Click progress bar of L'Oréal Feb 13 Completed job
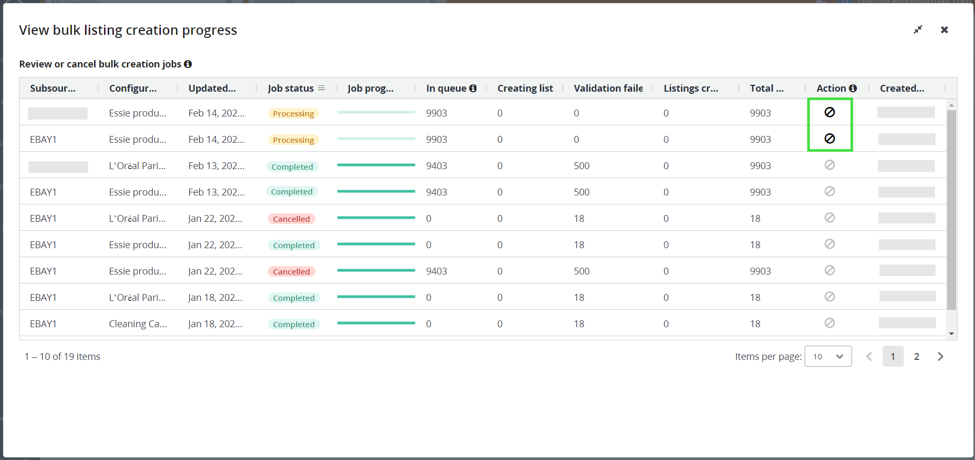 click(376, 165)
